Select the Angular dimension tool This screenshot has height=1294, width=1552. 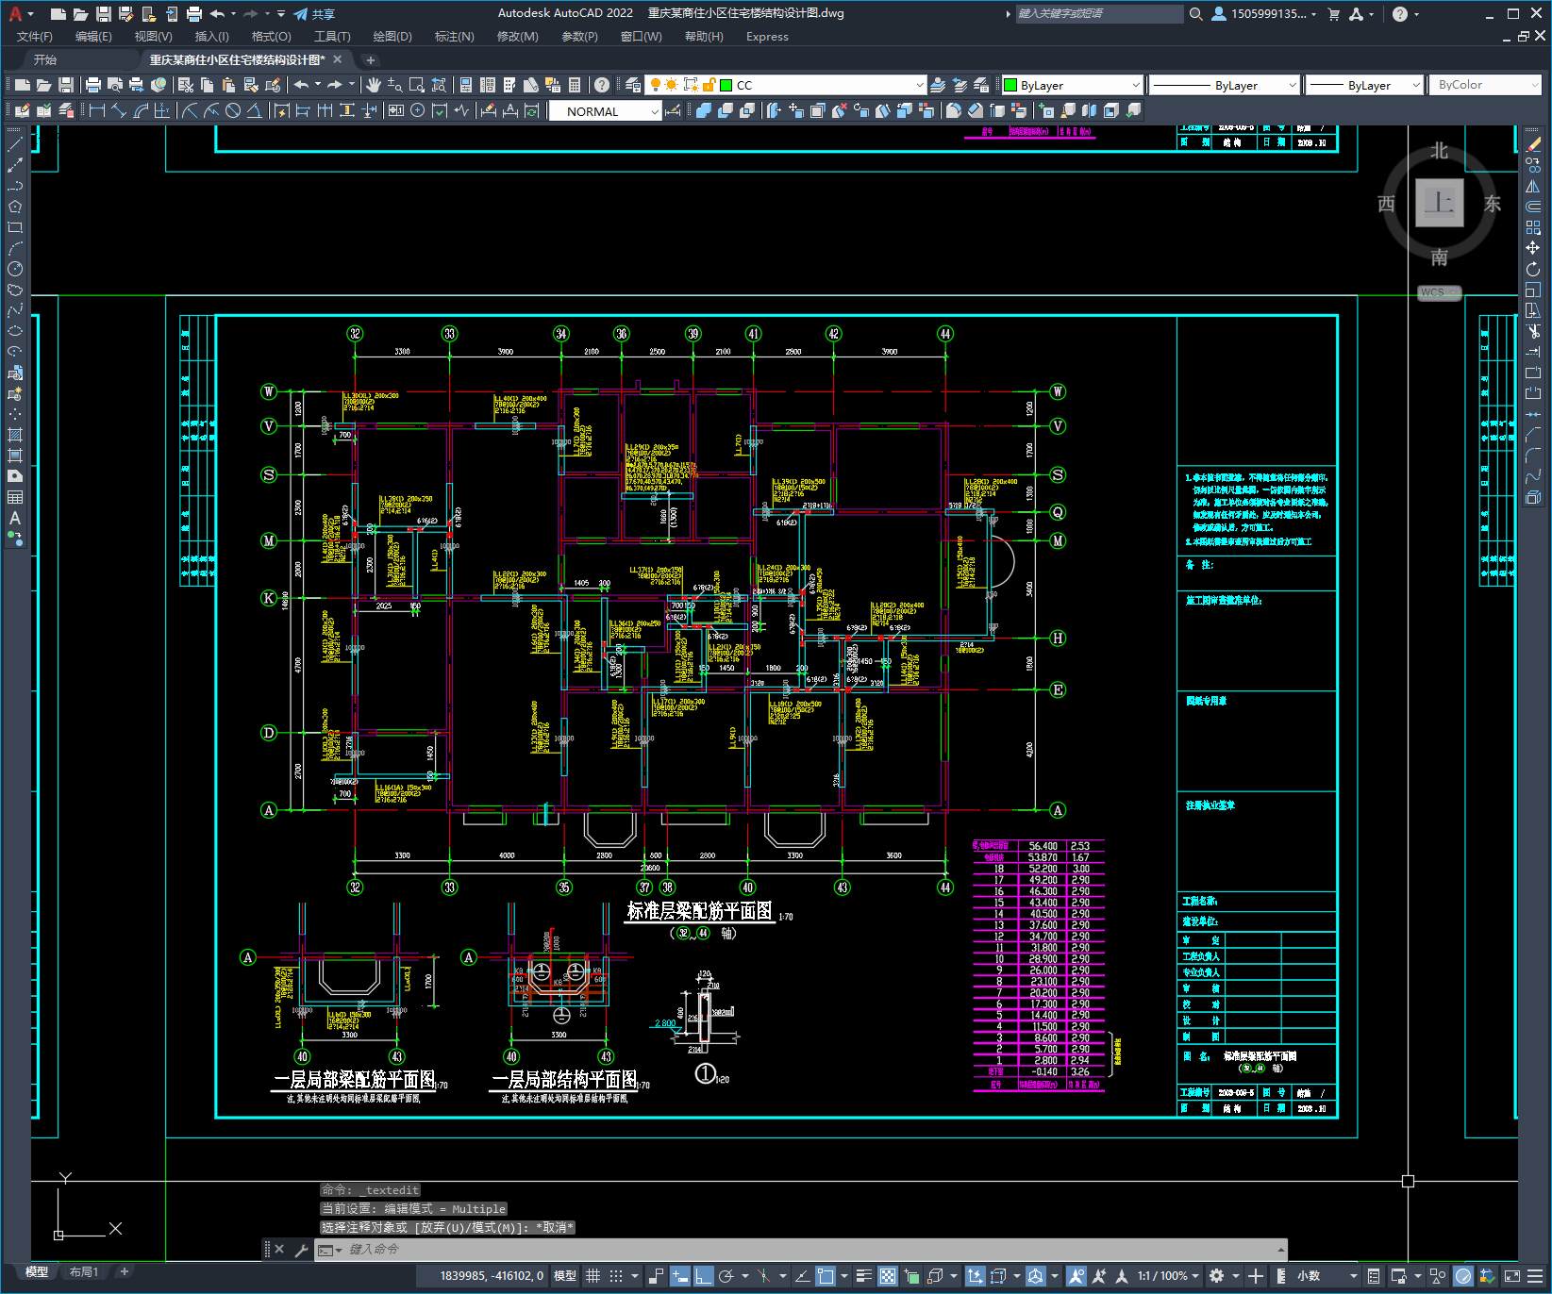point(254,110)
